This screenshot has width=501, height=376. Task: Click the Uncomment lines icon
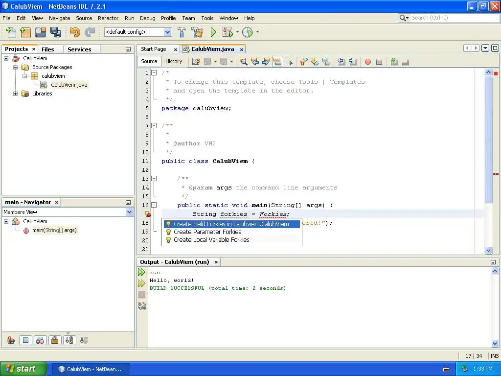tap(406, 62)
